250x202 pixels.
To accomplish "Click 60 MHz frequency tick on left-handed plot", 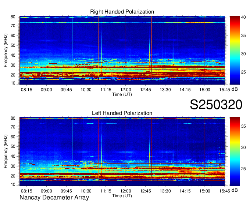I will pos(13,136).
